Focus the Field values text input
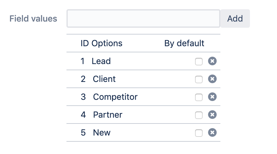This screenshot has width=277, height=154. coord(143,18)
